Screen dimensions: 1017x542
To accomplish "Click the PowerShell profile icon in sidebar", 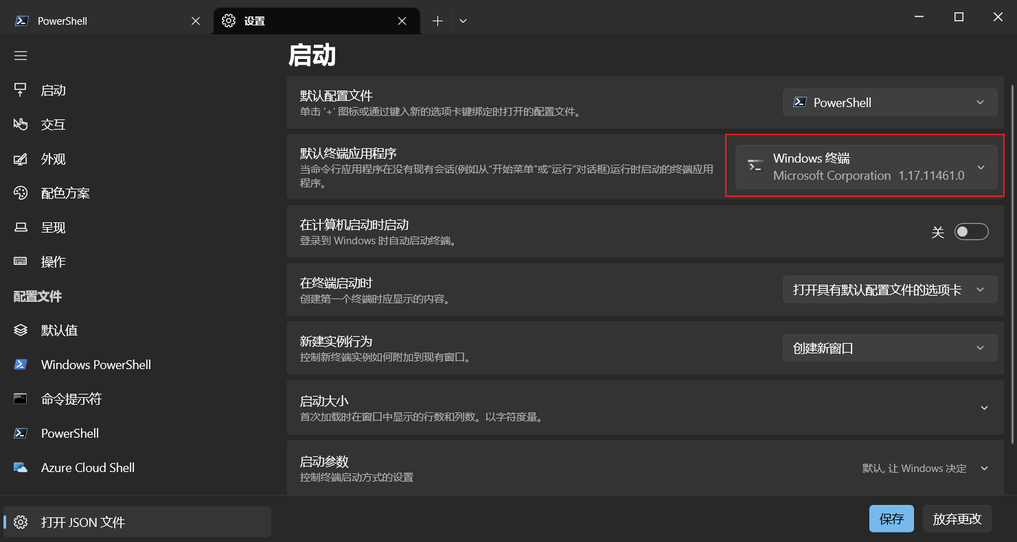I will click(21, 433).
